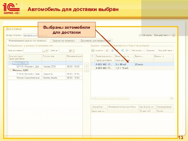Switch to Формирование заданий на перевозку tab
The height and width of the screenshot is (141, 188).
[x=27, y=41]
